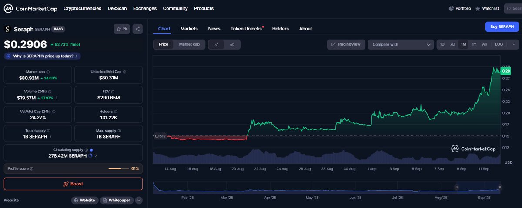Open Watchlist in the header
This screenshot has height=208, width=522.
click(x=487, y=8)
